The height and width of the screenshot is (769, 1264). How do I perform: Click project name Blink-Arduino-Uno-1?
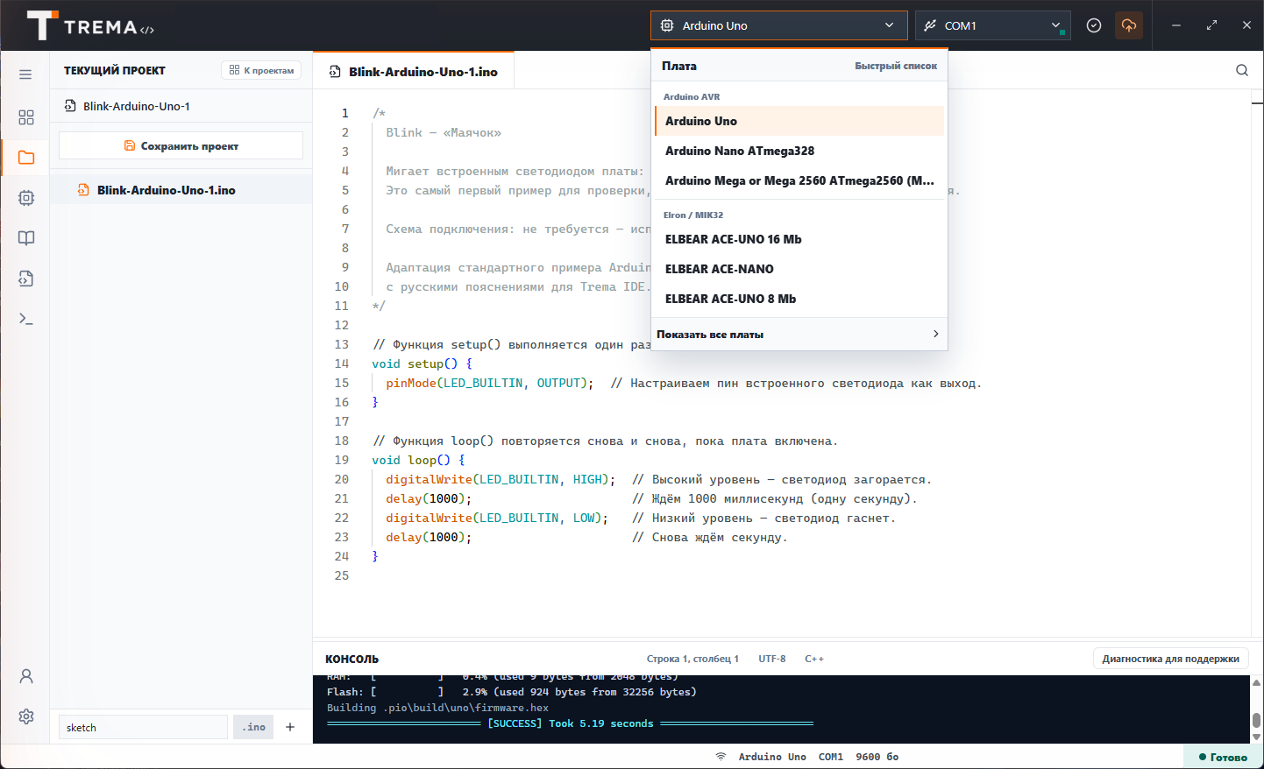coord(137,106)
